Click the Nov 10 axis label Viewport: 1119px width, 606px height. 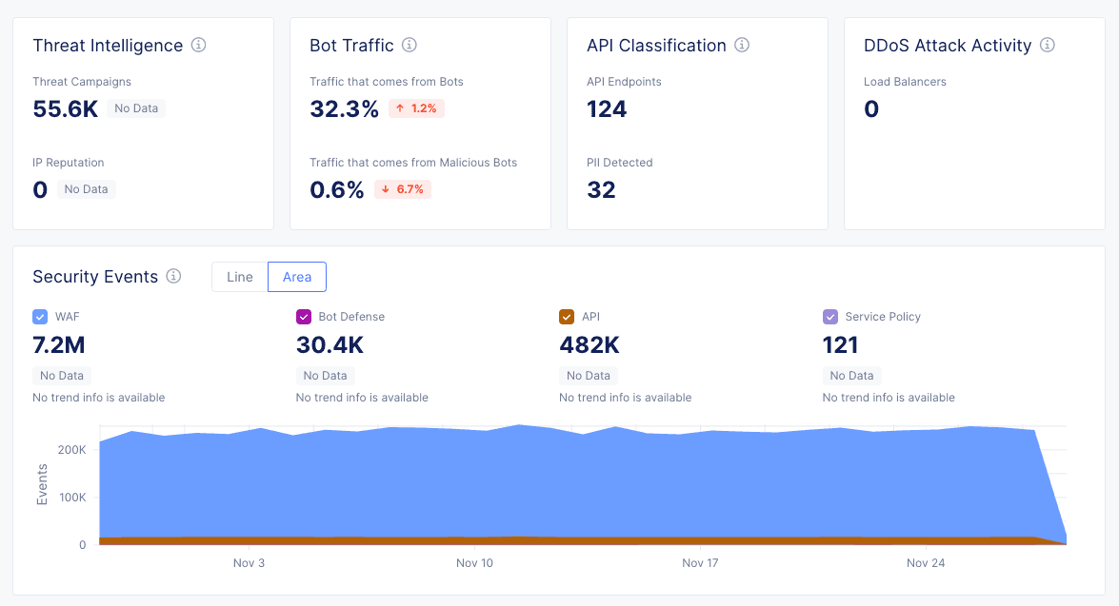474,563
